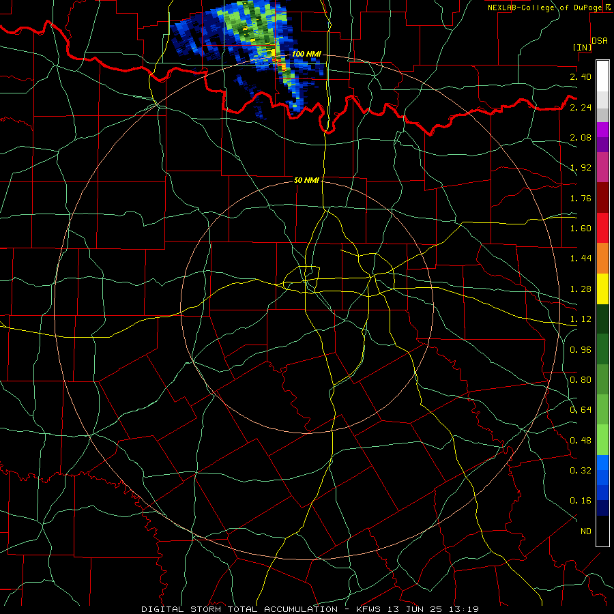Click the '50 NMI' range ring label
The image size is (614, 614).
[306, 180]
